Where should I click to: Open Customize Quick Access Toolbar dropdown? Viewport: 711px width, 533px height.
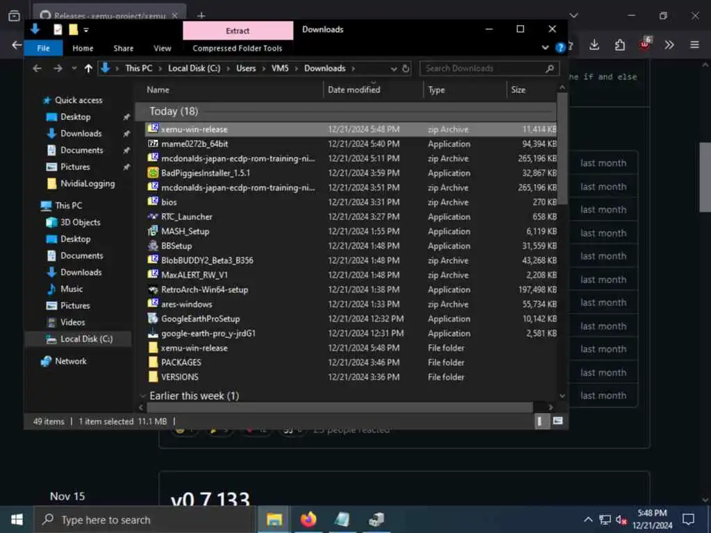[85, 31]
